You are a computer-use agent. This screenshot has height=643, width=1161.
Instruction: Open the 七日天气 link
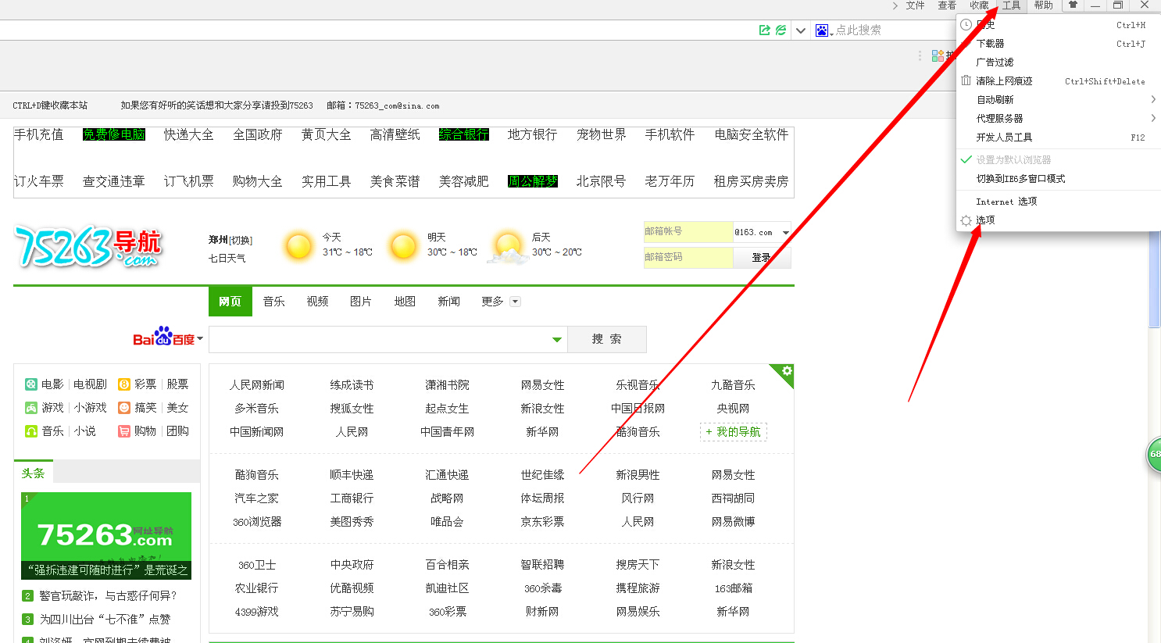[227, 258]
